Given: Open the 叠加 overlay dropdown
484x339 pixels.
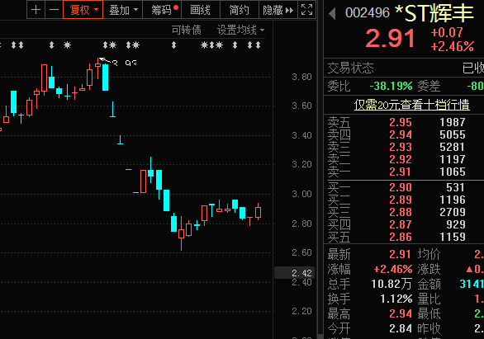Looking at the screenshot, I should click(123, 10).
